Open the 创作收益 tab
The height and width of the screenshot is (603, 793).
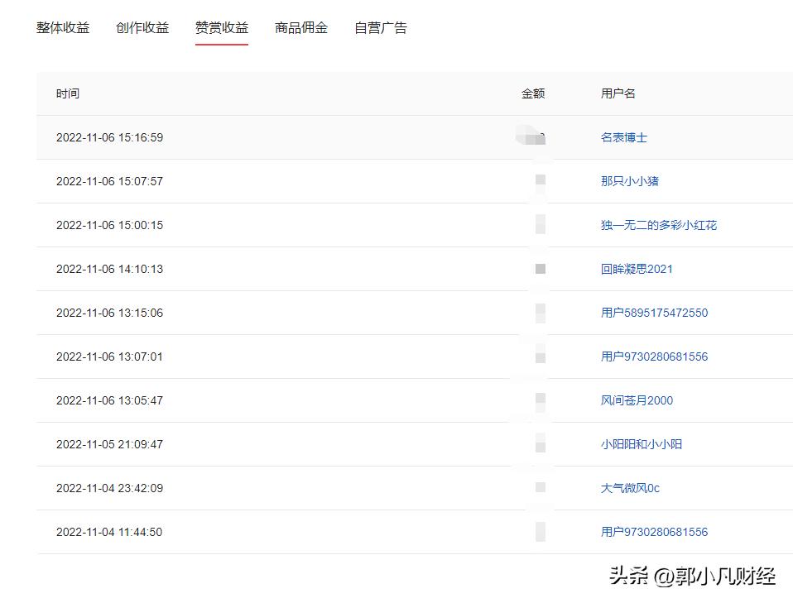click(x=142, y=27)
